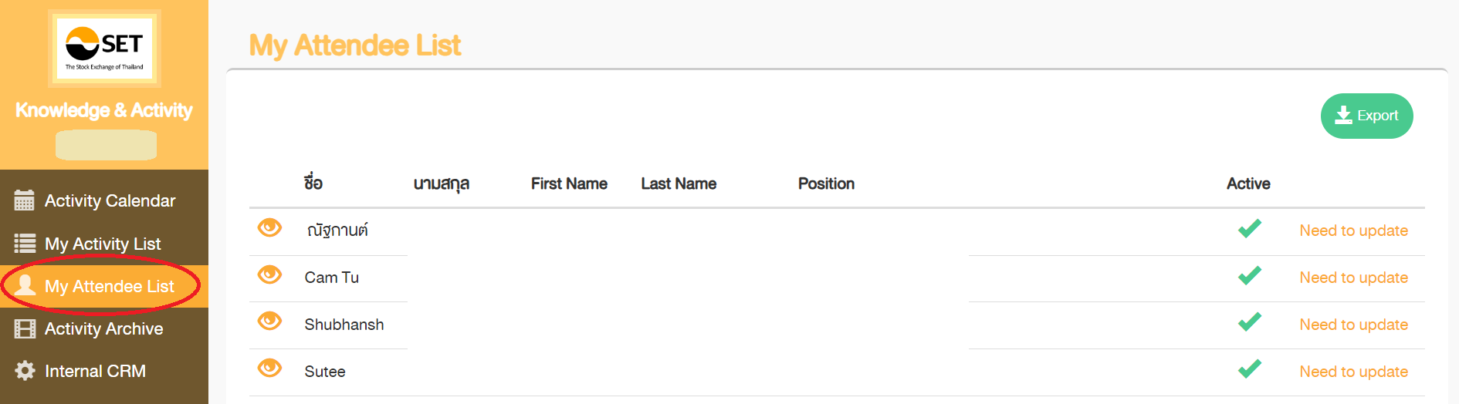
Task: Click Need to update for Shubhansh
Action: 1353,325
